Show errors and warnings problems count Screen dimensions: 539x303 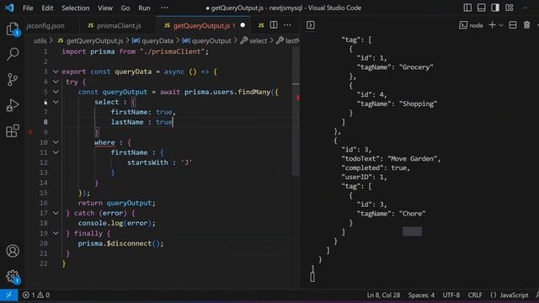[x=36, y=295]
